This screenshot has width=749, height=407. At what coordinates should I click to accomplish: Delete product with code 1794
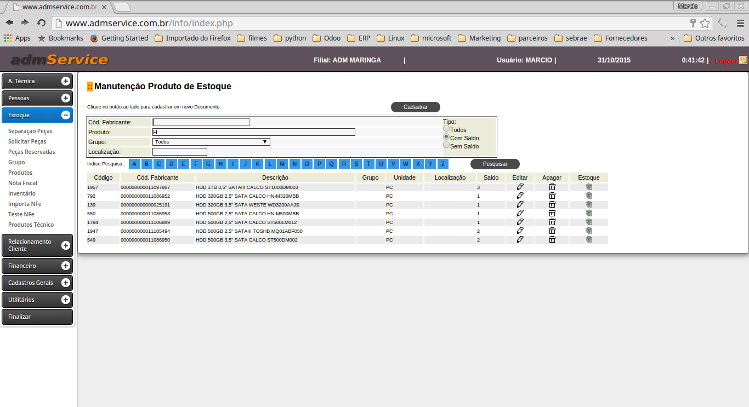coord(552,222)
